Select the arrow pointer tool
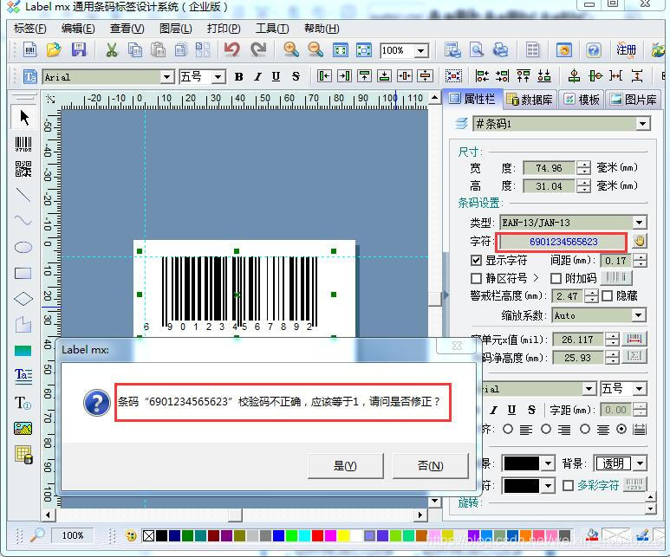The image size is (670, 557). pos(24,118)
